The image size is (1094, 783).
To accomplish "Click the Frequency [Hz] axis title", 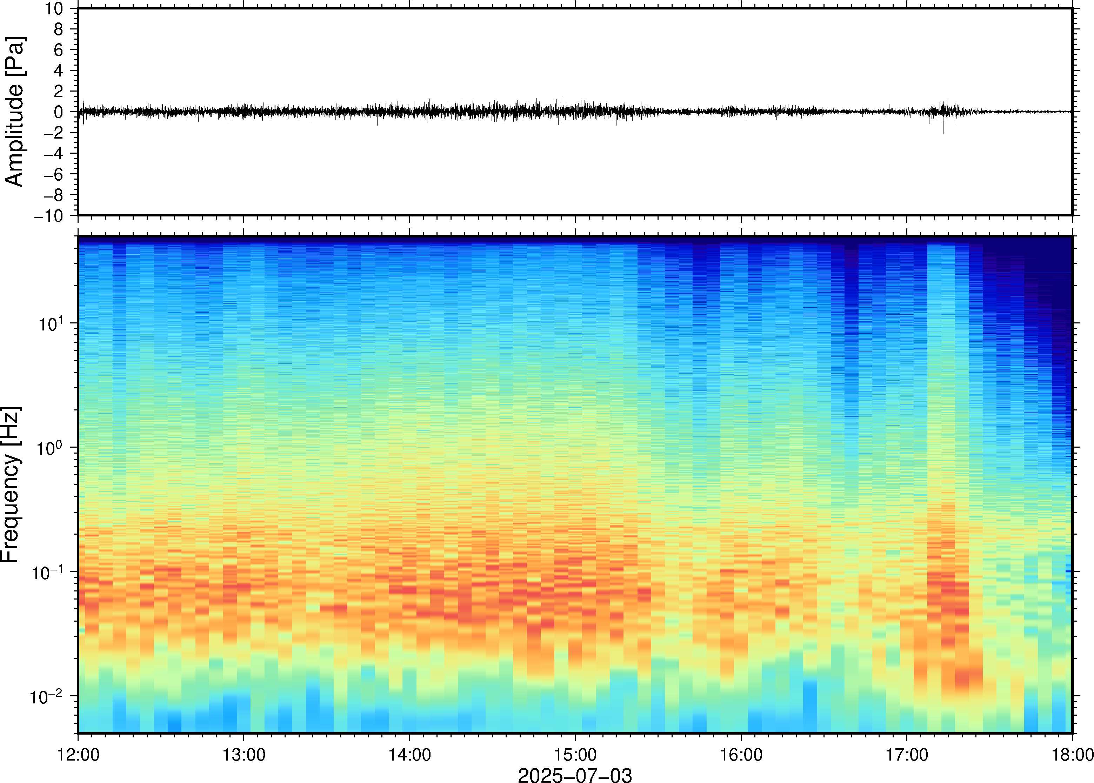I will (x=11, y=484).
